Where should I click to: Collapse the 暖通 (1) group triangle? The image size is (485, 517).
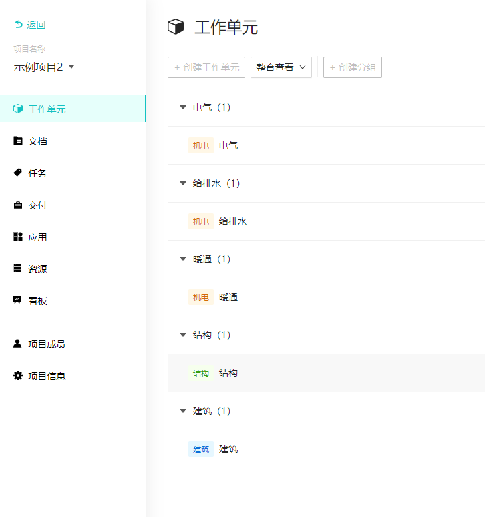point(183,259)
